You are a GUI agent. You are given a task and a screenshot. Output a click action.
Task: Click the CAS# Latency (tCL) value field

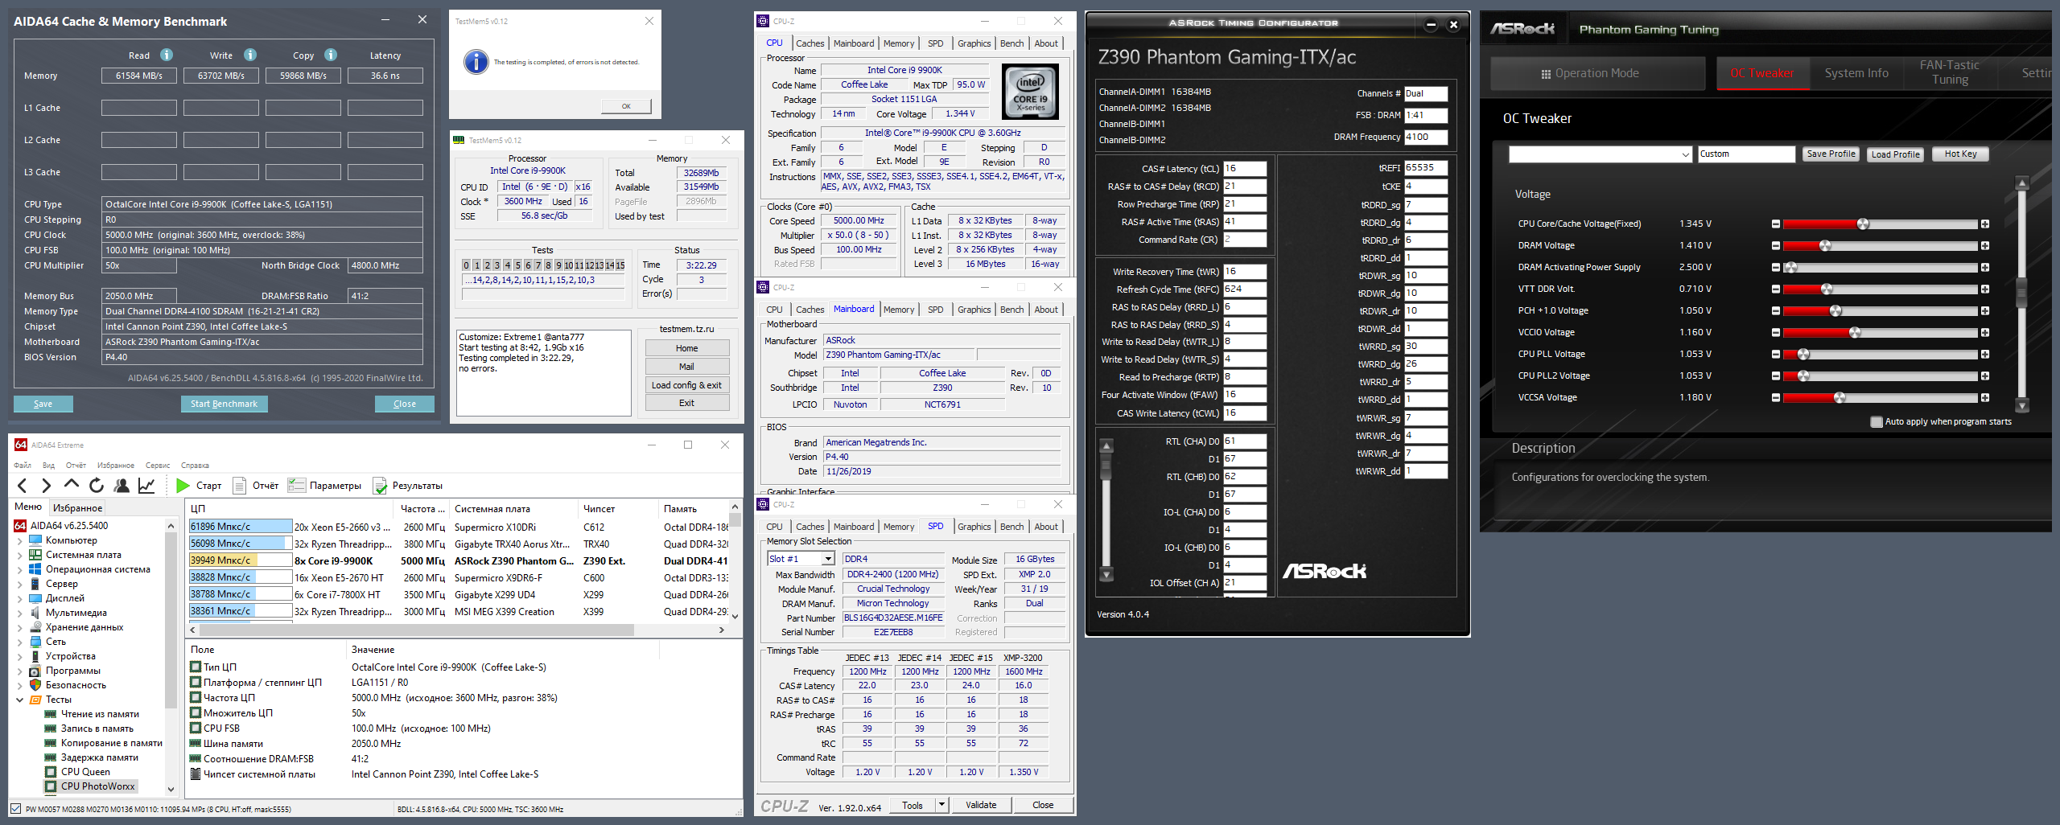click(1245, 169)
